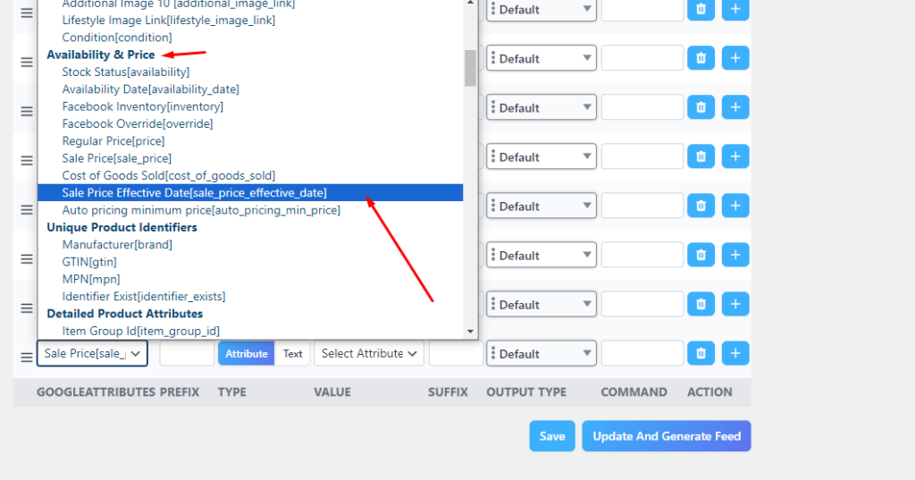Click the plus icon in the topmost row
Viewport: 915px width, 480px height.
point(735,9)
